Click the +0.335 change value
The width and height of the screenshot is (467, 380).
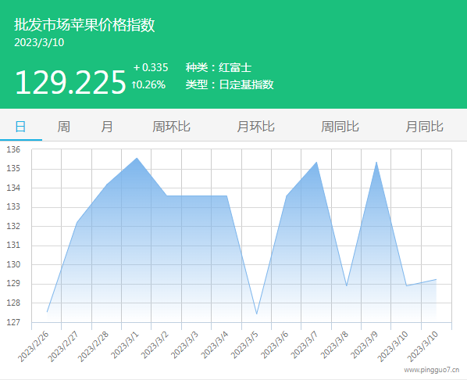(151, 67)
